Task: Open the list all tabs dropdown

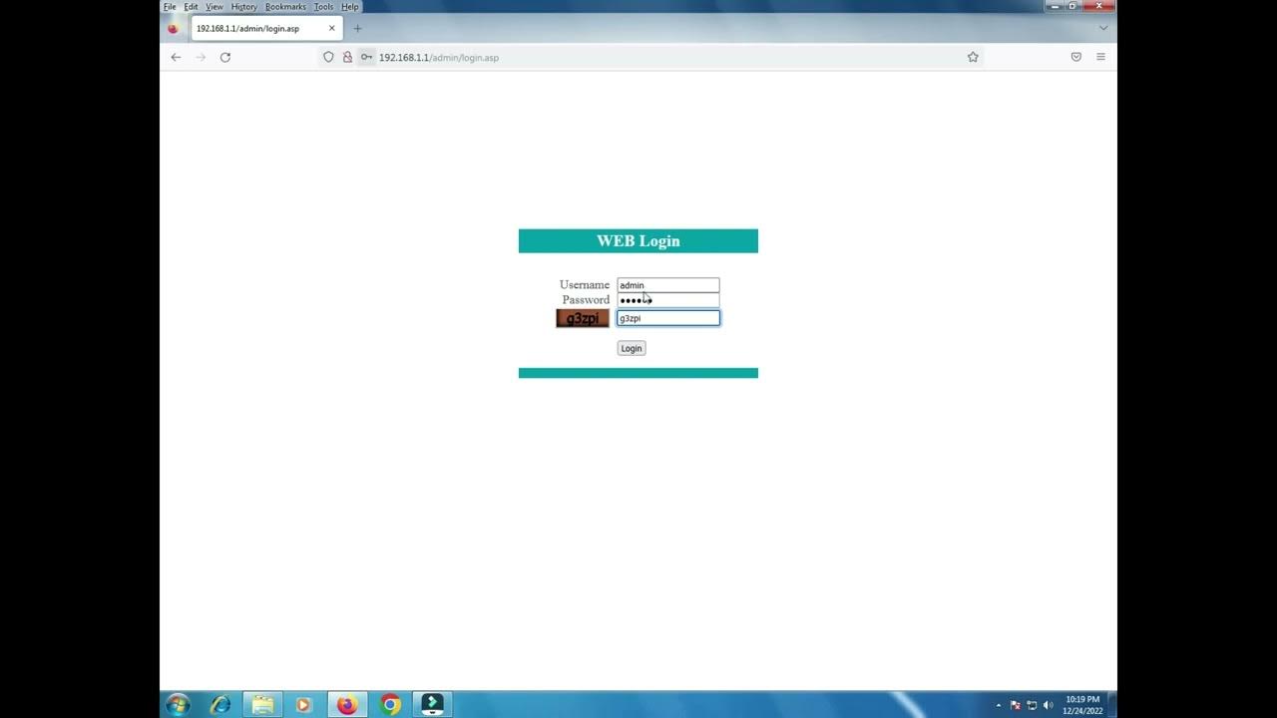Action: (x=1103, y=28)
